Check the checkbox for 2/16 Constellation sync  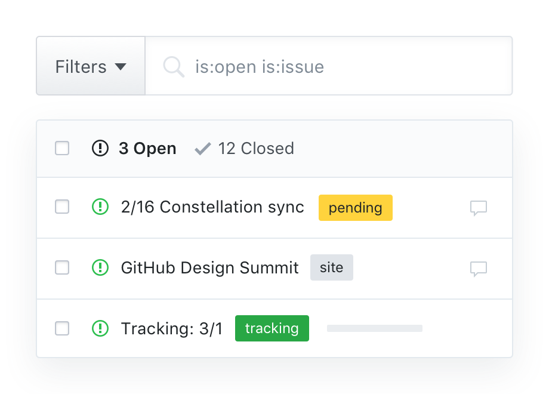[x=61, y=208]
